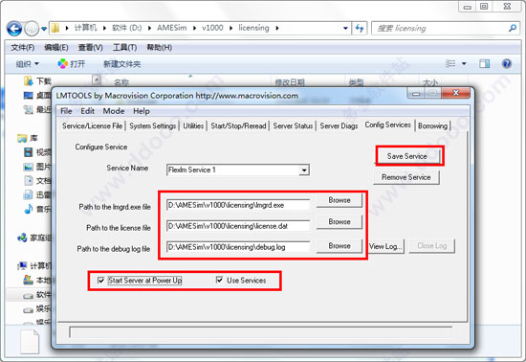Click the refresh icon beside the address bar
Screen dimensions: 526x362
pos(360,28)
